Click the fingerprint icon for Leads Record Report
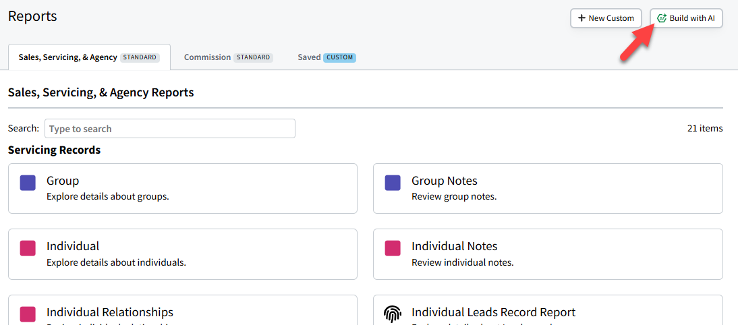Image resolution: width=738 pixels, height=325 pixels. coord(393,314)
